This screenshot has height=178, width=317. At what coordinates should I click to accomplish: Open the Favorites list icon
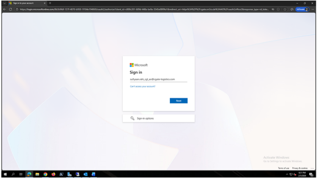pos(292,9)
